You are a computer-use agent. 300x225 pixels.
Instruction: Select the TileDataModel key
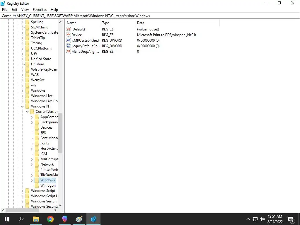tap(49, 175)
